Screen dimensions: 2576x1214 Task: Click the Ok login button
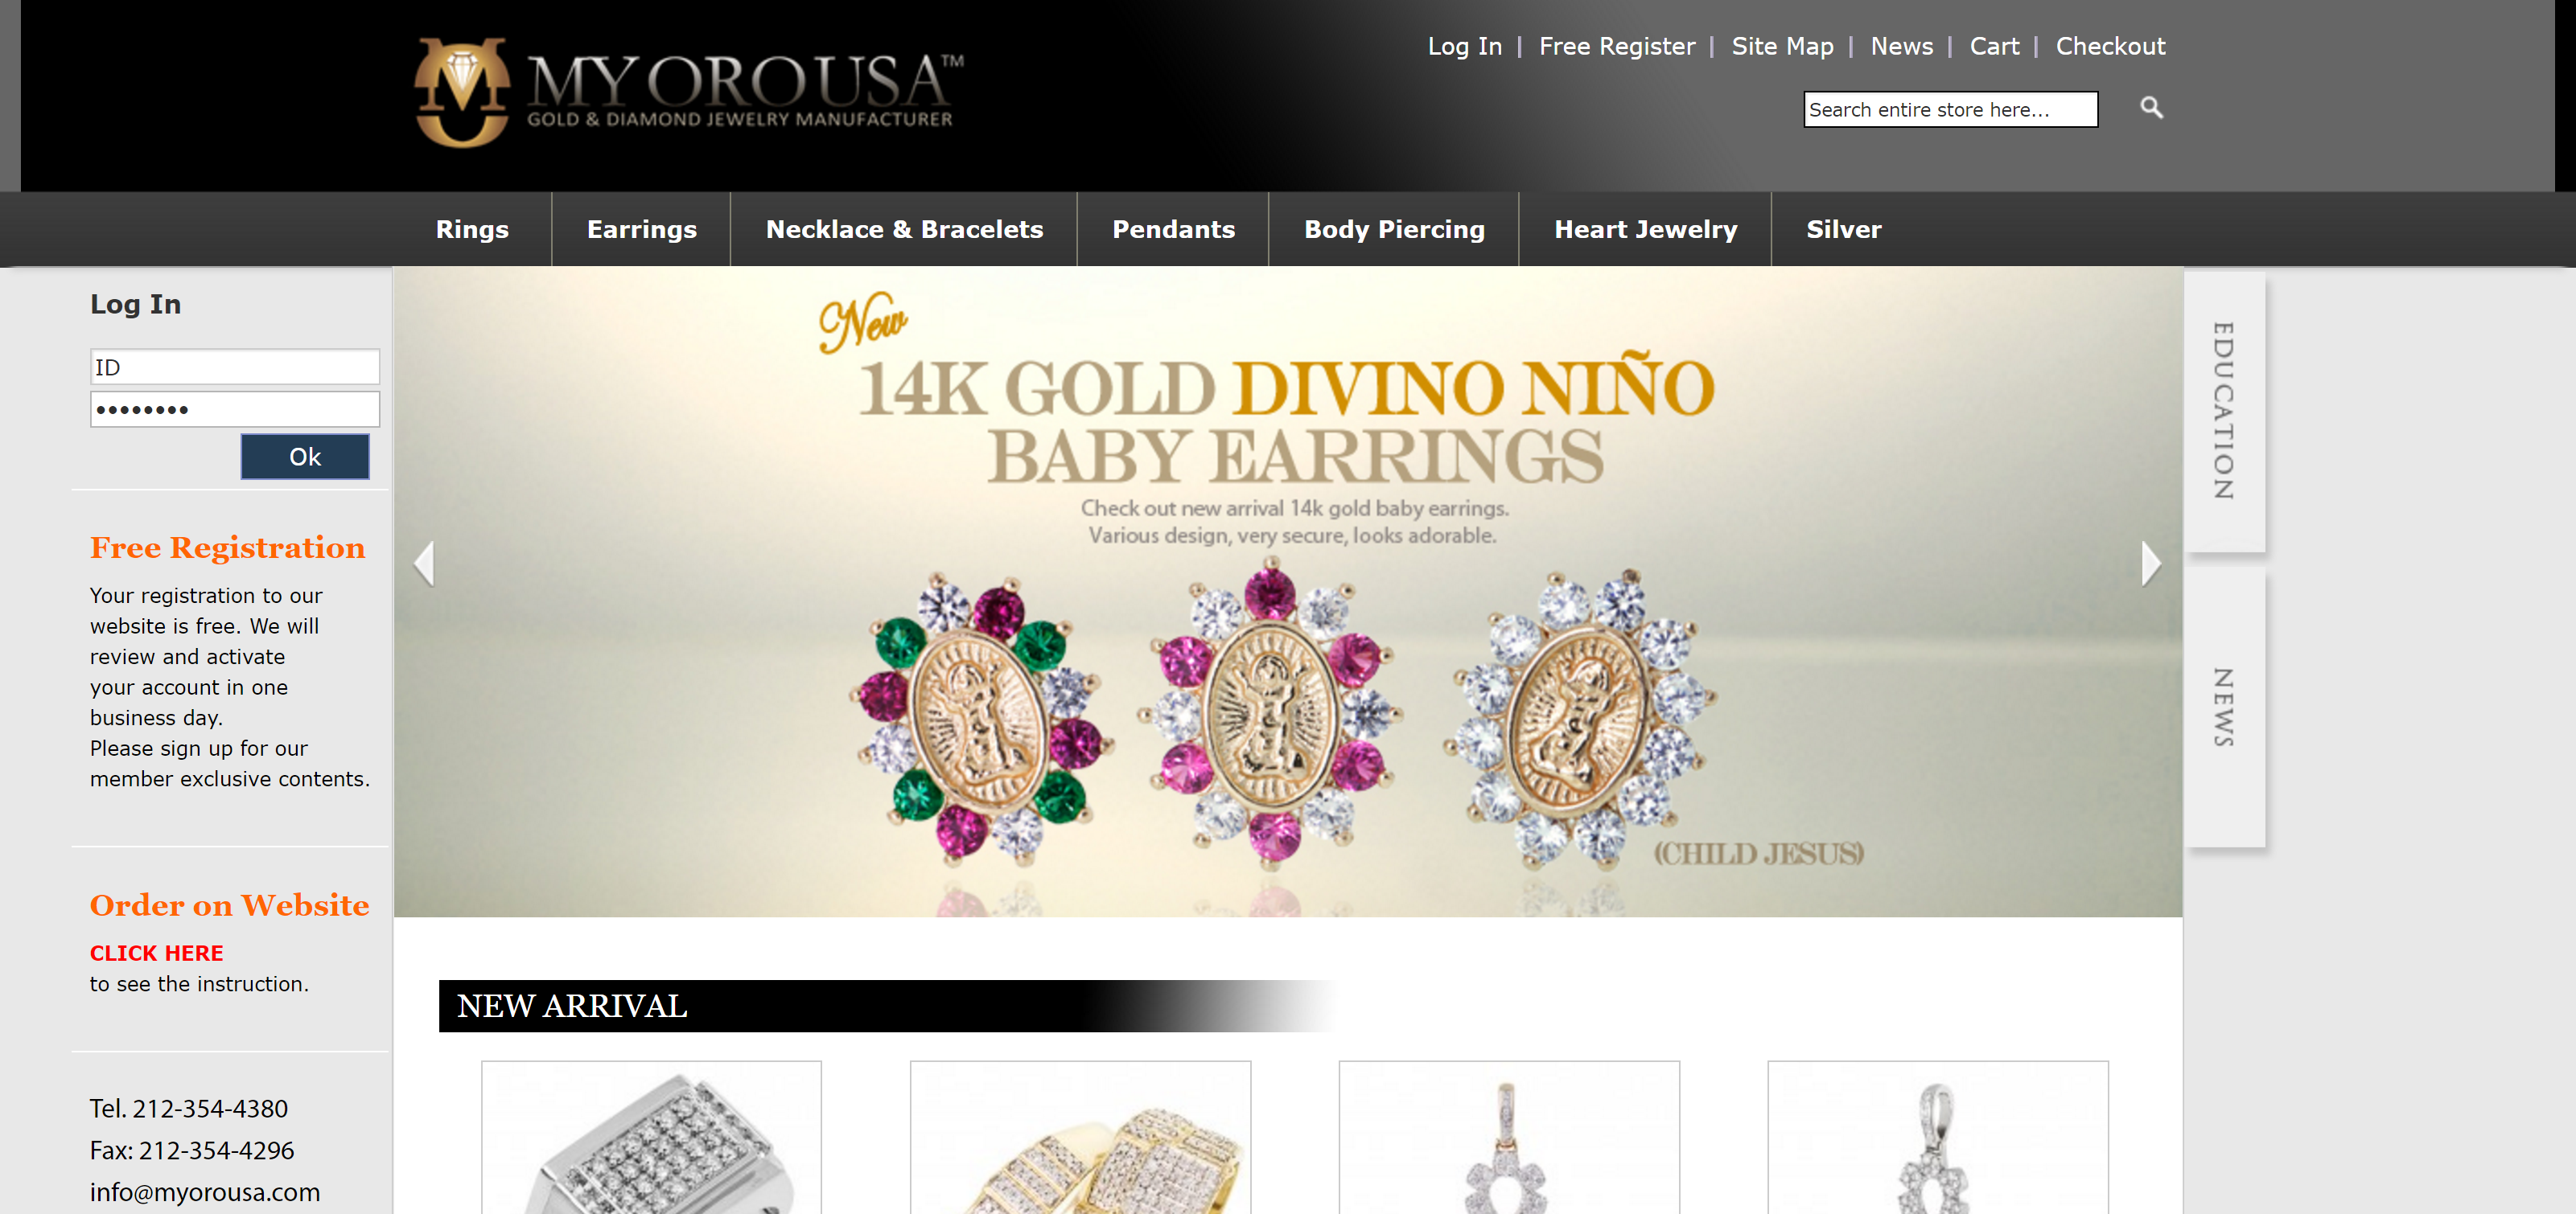(305, 457)
